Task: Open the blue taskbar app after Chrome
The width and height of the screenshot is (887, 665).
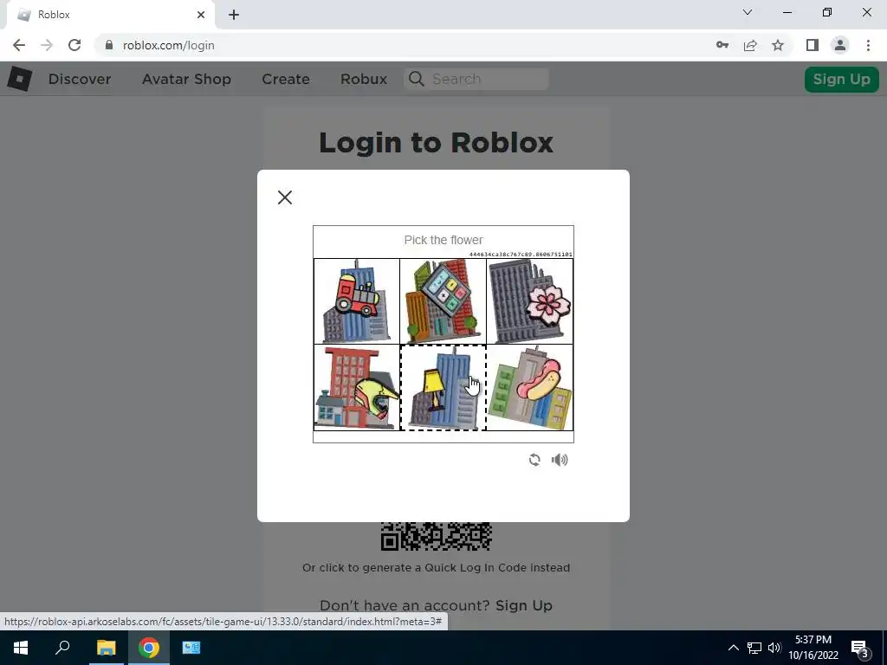Action: click(191, 648)
